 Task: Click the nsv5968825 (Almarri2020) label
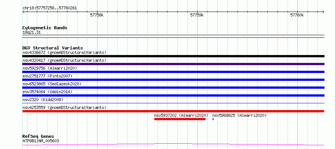[x=239, y=115]
